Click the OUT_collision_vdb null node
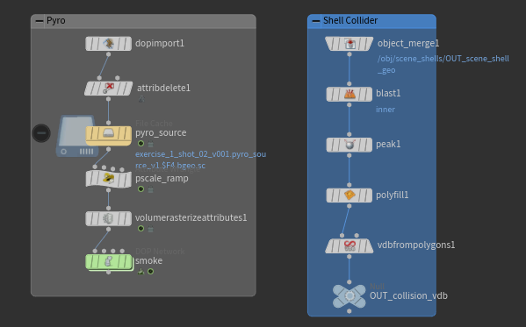This screenshot has height=327, width=526. click(349, 296)
